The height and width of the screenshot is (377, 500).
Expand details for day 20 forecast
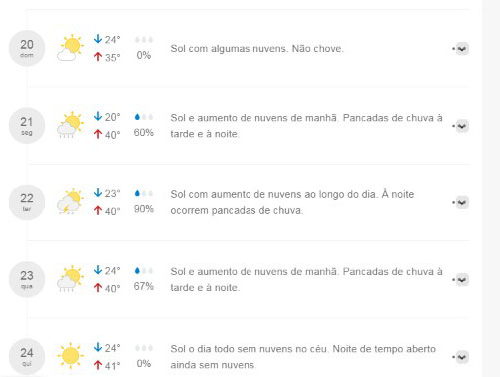[x=462, y=49]
